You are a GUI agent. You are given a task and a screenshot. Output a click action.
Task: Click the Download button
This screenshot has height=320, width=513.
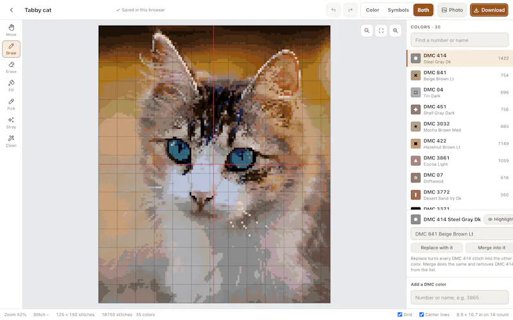pos(489,10)
